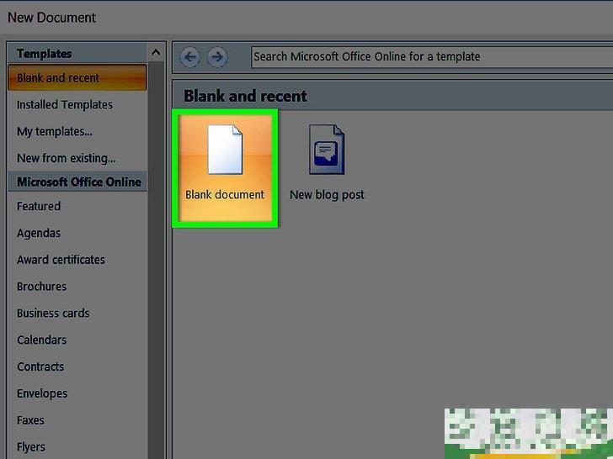Select Blank and recent category
Image resolution: width=613 pixels, height=459 pixels.
[58, 78]
